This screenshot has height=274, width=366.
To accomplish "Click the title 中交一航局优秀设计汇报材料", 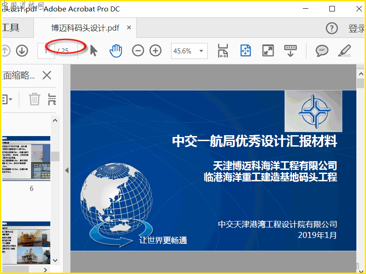I will pos(255,141).
